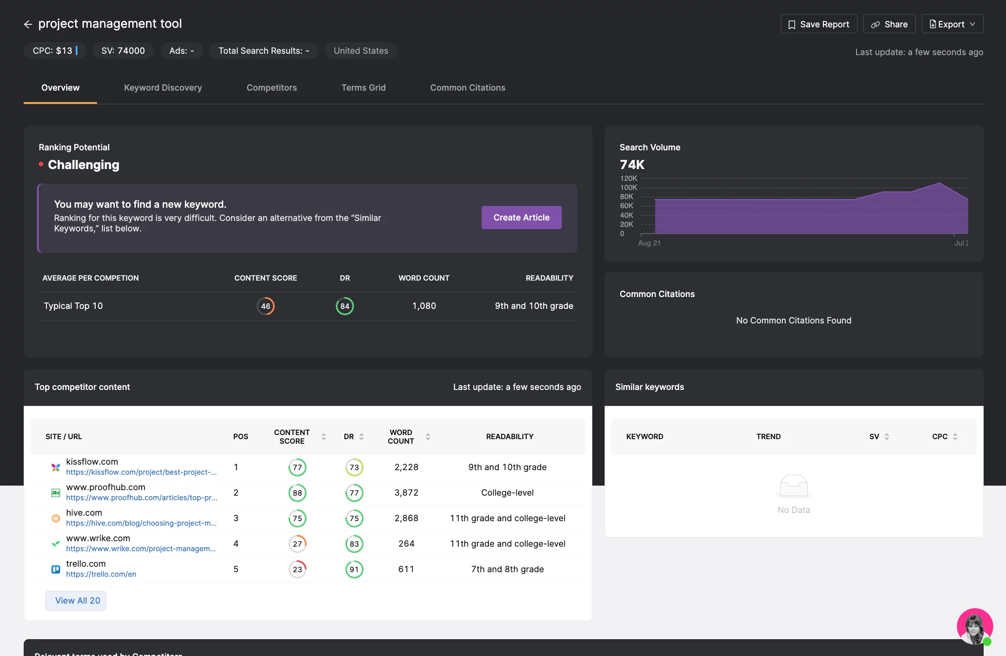
Task: Click the View All 20 button
Action: point(77,600)
